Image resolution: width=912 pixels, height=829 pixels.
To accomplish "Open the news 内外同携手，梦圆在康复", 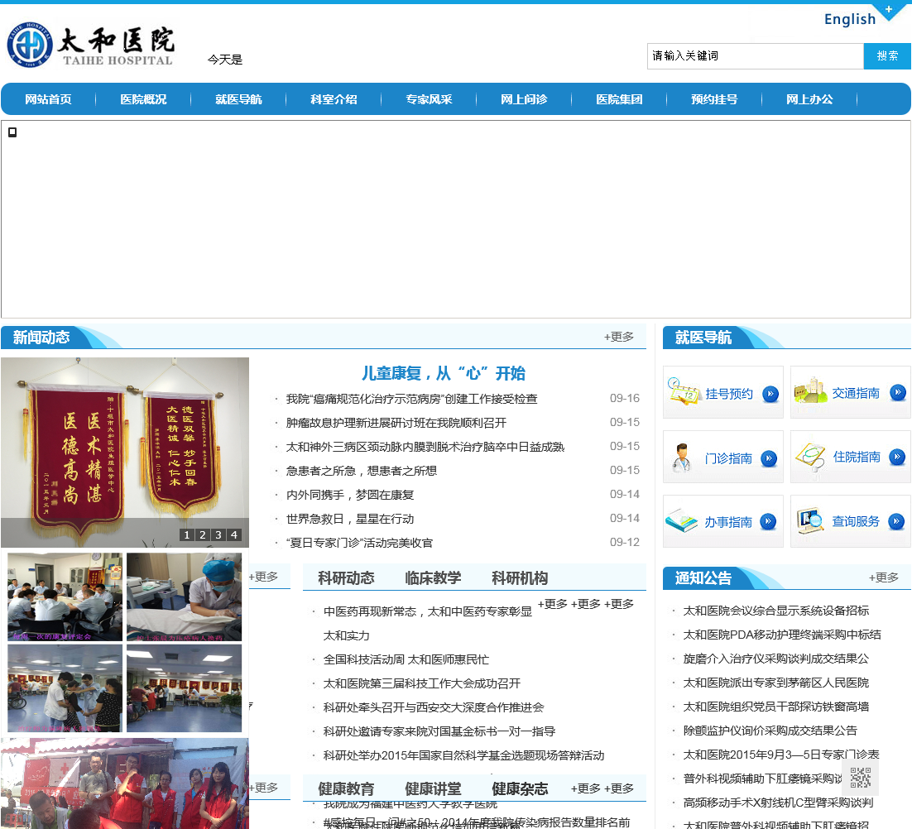I will [349, 495].
